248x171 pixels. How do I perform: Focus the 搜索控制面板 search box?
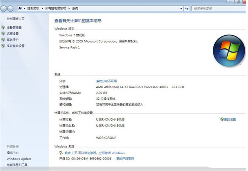pos(219,8)
